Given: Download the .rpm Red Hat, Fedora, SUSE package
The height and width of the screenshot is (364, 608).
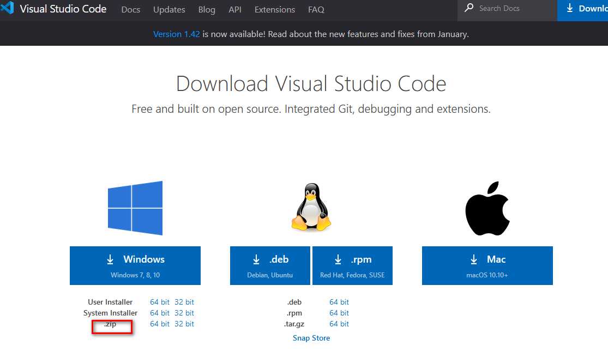Looking at the screenshot, I should tap(352, 265).
